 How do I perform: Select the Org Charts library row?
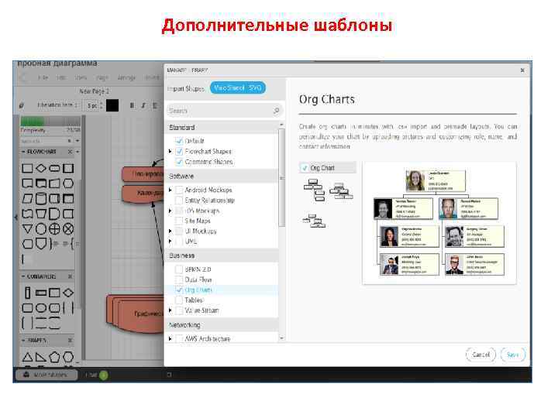pyautogui.click(x=222, y=290)
